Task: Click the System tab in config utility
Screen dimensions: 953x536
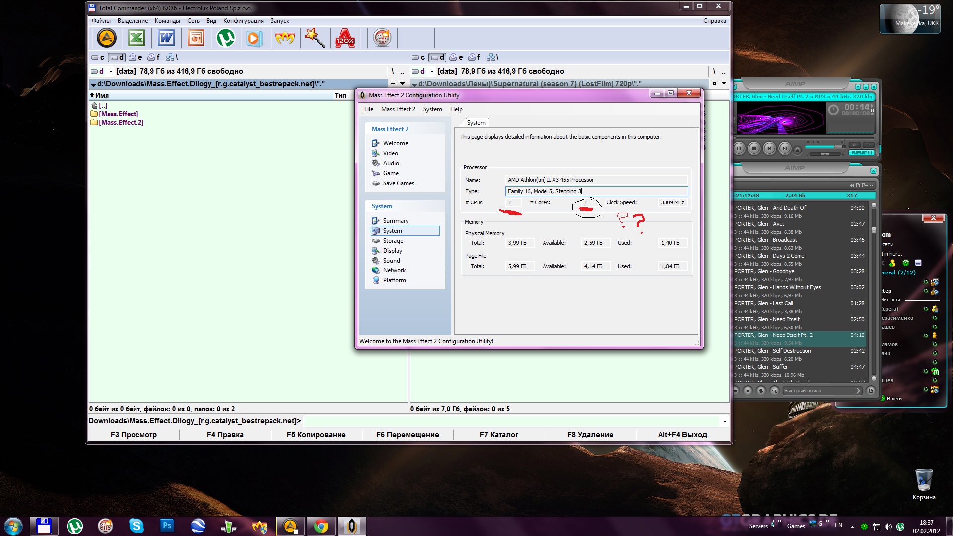Action: point(476,123)
